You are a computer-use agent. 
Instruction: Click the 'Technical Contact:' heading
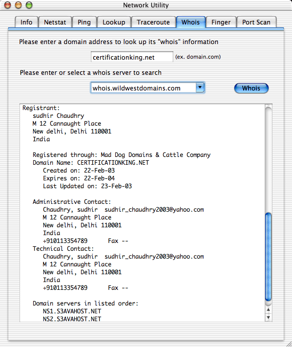tap(63, 249)
